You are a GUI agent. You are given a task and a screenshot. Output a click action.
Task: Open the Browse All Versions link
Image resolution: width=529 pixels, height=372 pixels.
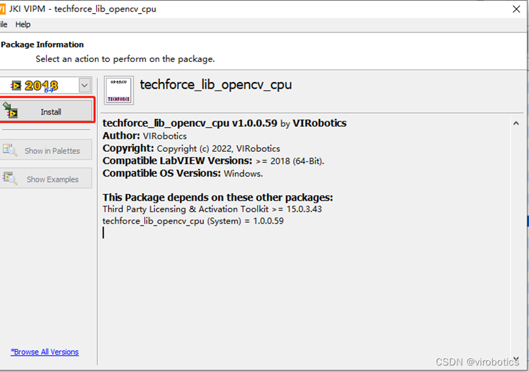(x=44, y=352)
